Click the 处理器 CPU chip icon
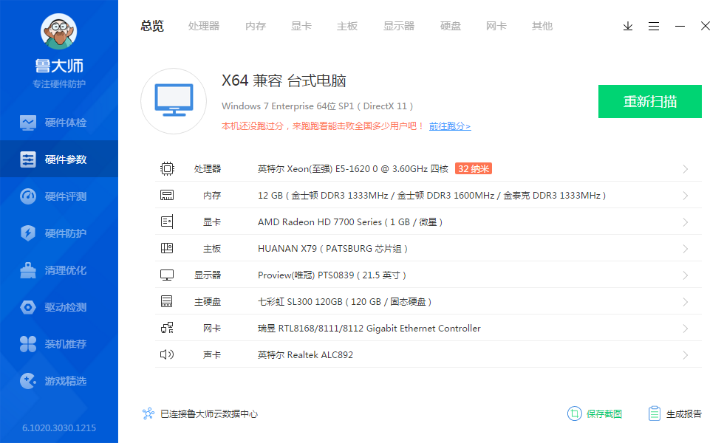The image size is (724, 443). [167, 168]
